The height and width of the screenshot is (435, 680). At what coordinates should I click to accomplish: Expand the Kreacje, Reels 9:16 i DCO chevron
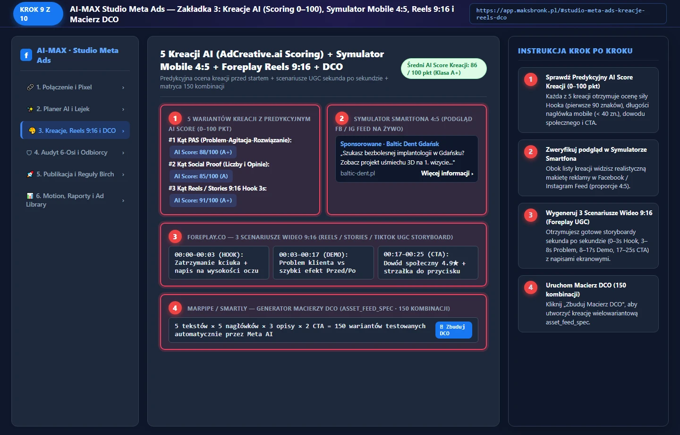pyautogui.click(x=123, y=131)
